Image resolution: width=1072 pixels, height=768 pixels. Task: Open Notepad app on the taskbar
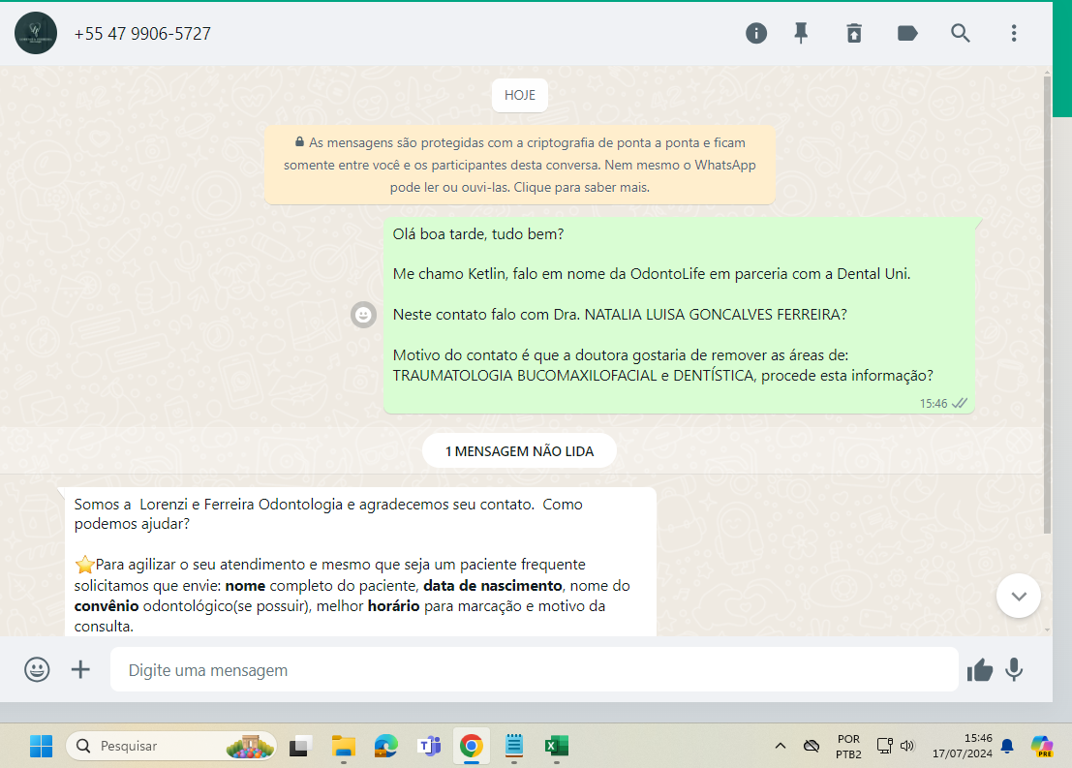514,746
